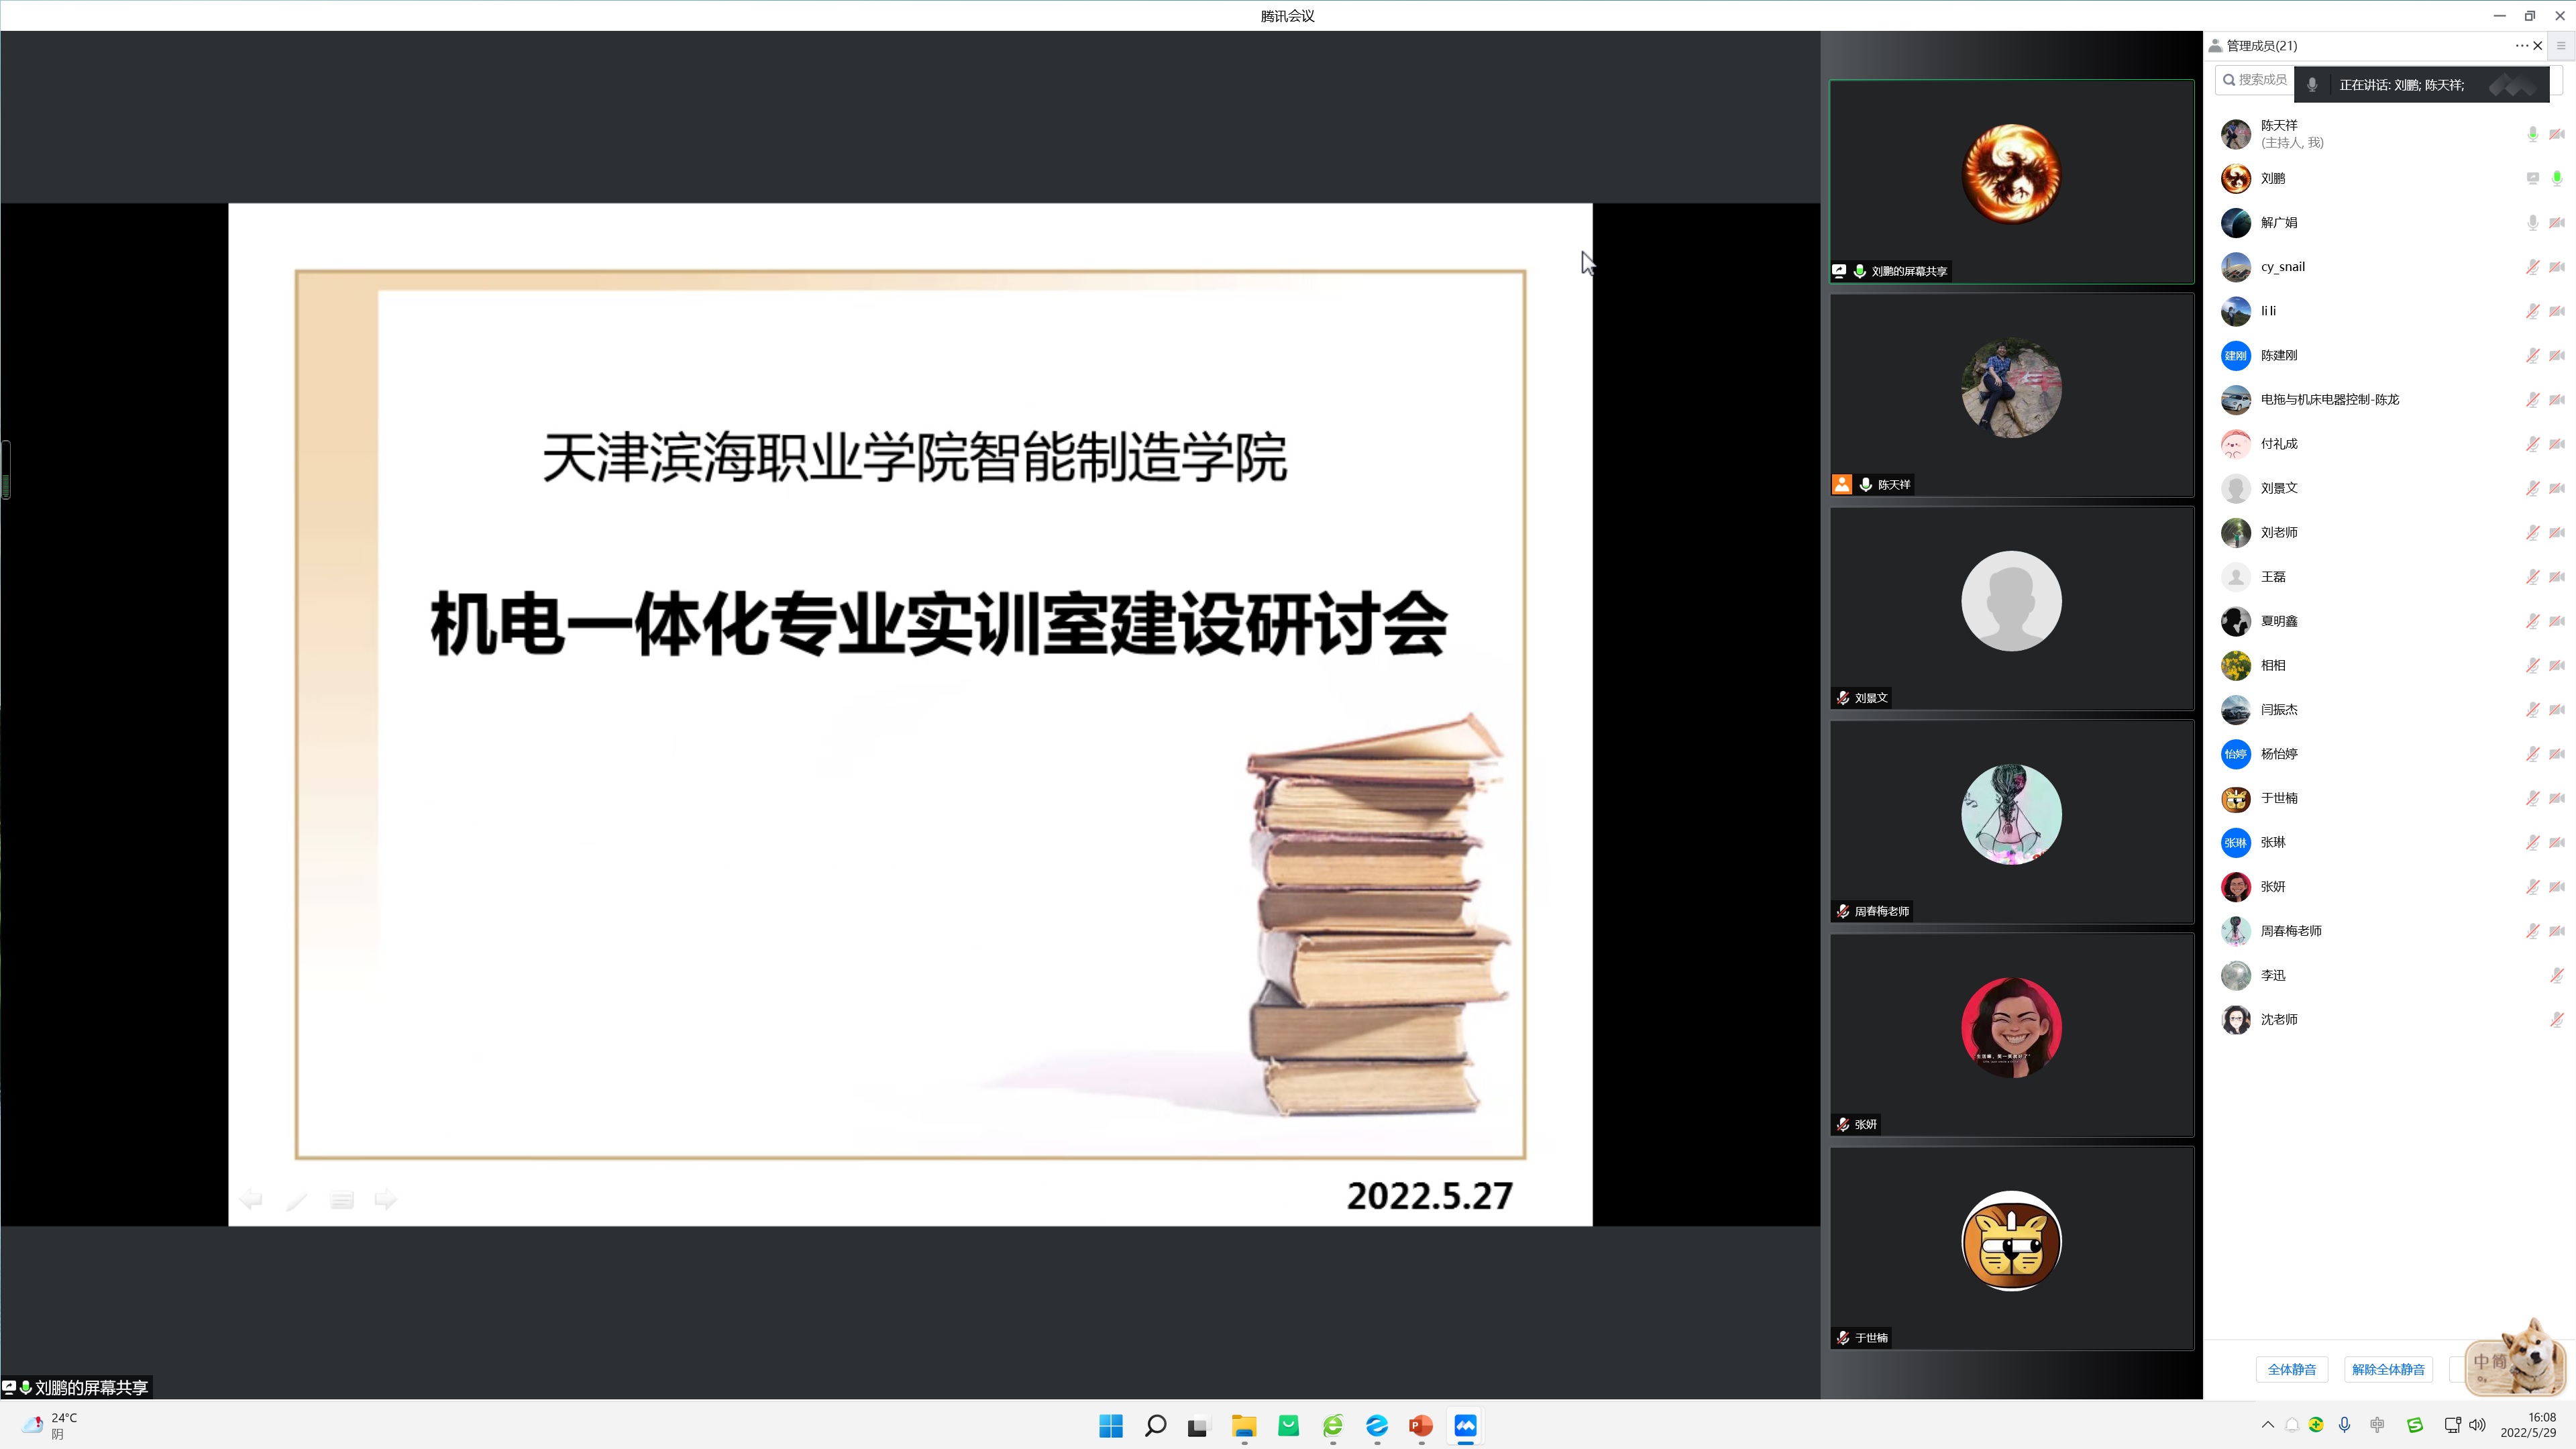This screenshot has height=1449, width=2576.
Task: Open the member panel more options (...)
Action: [2521, 45]
